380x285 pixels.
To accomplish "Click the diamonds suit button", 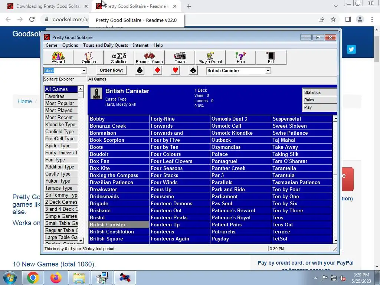I will (157, 71).
